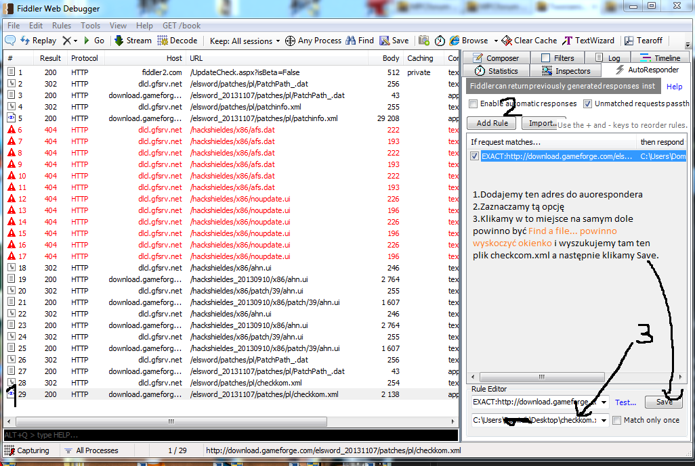Click session list scroll right arrow
695x466 pixels.
click(452, 421)
